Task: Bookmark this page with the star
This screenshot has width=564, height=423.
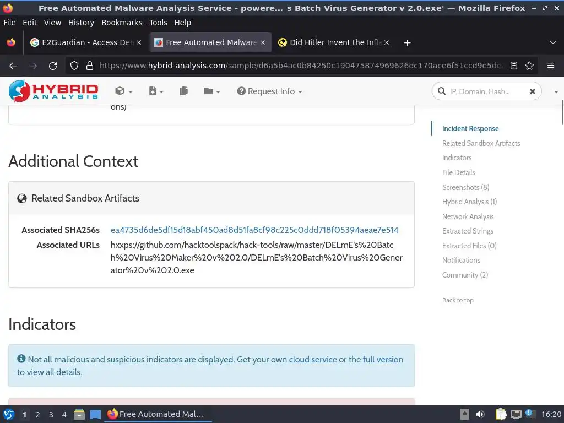Action: click(x=529, y=66)
